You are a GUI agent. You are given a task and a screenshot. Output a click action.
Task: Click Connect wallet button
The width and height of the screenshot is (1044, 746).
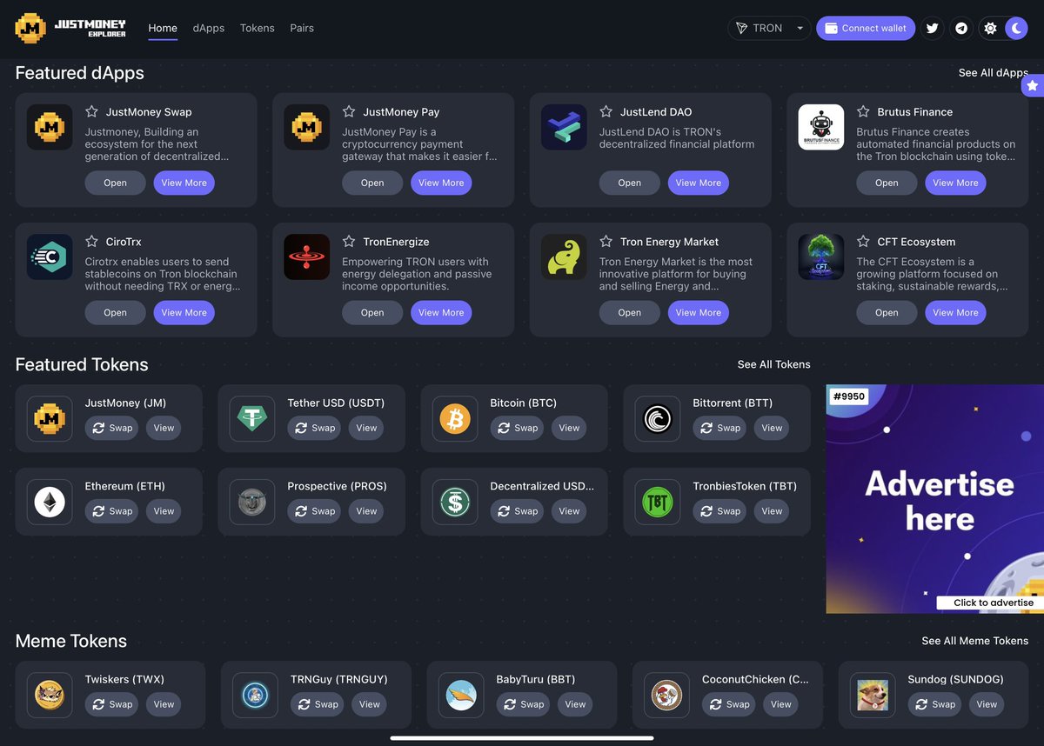(x=866, y=28)
